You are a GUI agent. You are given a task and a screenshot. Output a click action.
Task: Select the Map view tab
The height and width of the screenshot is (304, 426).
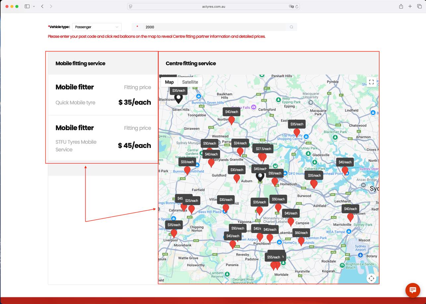click(169, 82)
